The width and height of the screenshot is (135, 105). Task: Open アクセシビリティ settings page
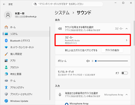26,88
